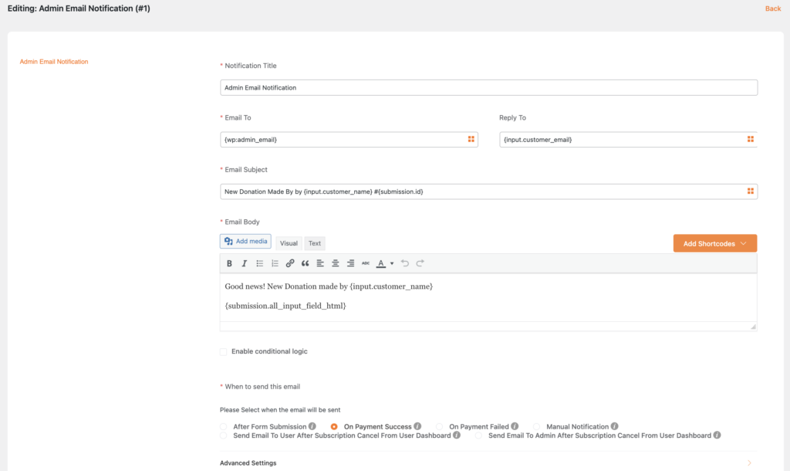790x471 pixels.
Task: Insert a bulleted list
Action: [x=260, y=263]
